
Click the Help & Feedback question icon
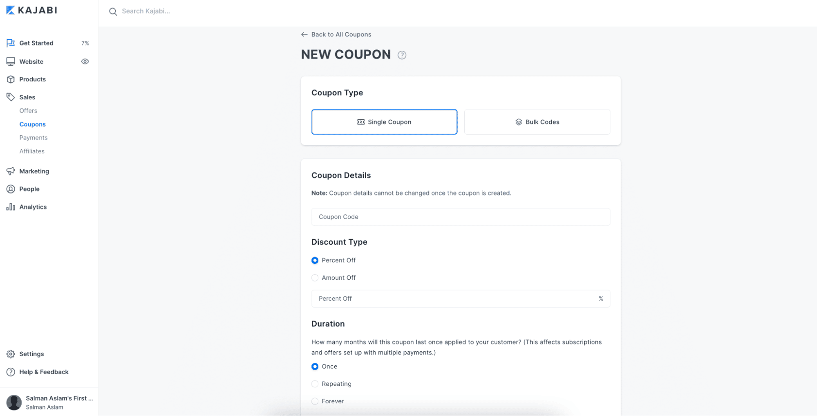click(x=11, y=372)
